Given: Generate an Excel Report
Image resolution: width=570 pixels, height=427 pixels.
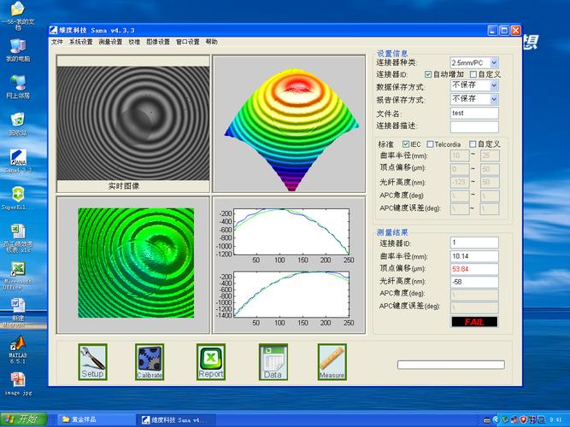Looking at the screenshot, I should point(211,362).
